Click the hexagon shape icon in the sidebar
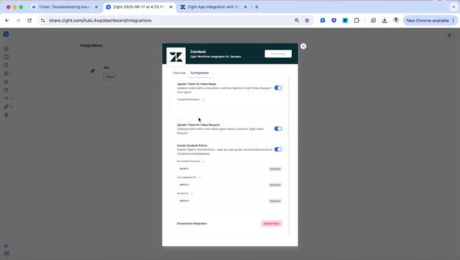 click(x=6, y=90)
